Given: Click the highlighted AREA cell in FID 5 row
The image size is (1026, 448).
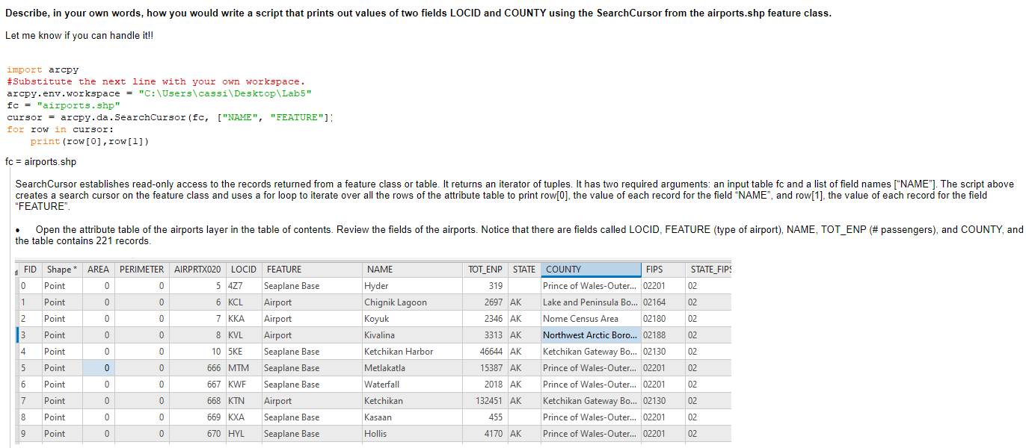Looking at the screenshot, I should (x=98, y=368).
